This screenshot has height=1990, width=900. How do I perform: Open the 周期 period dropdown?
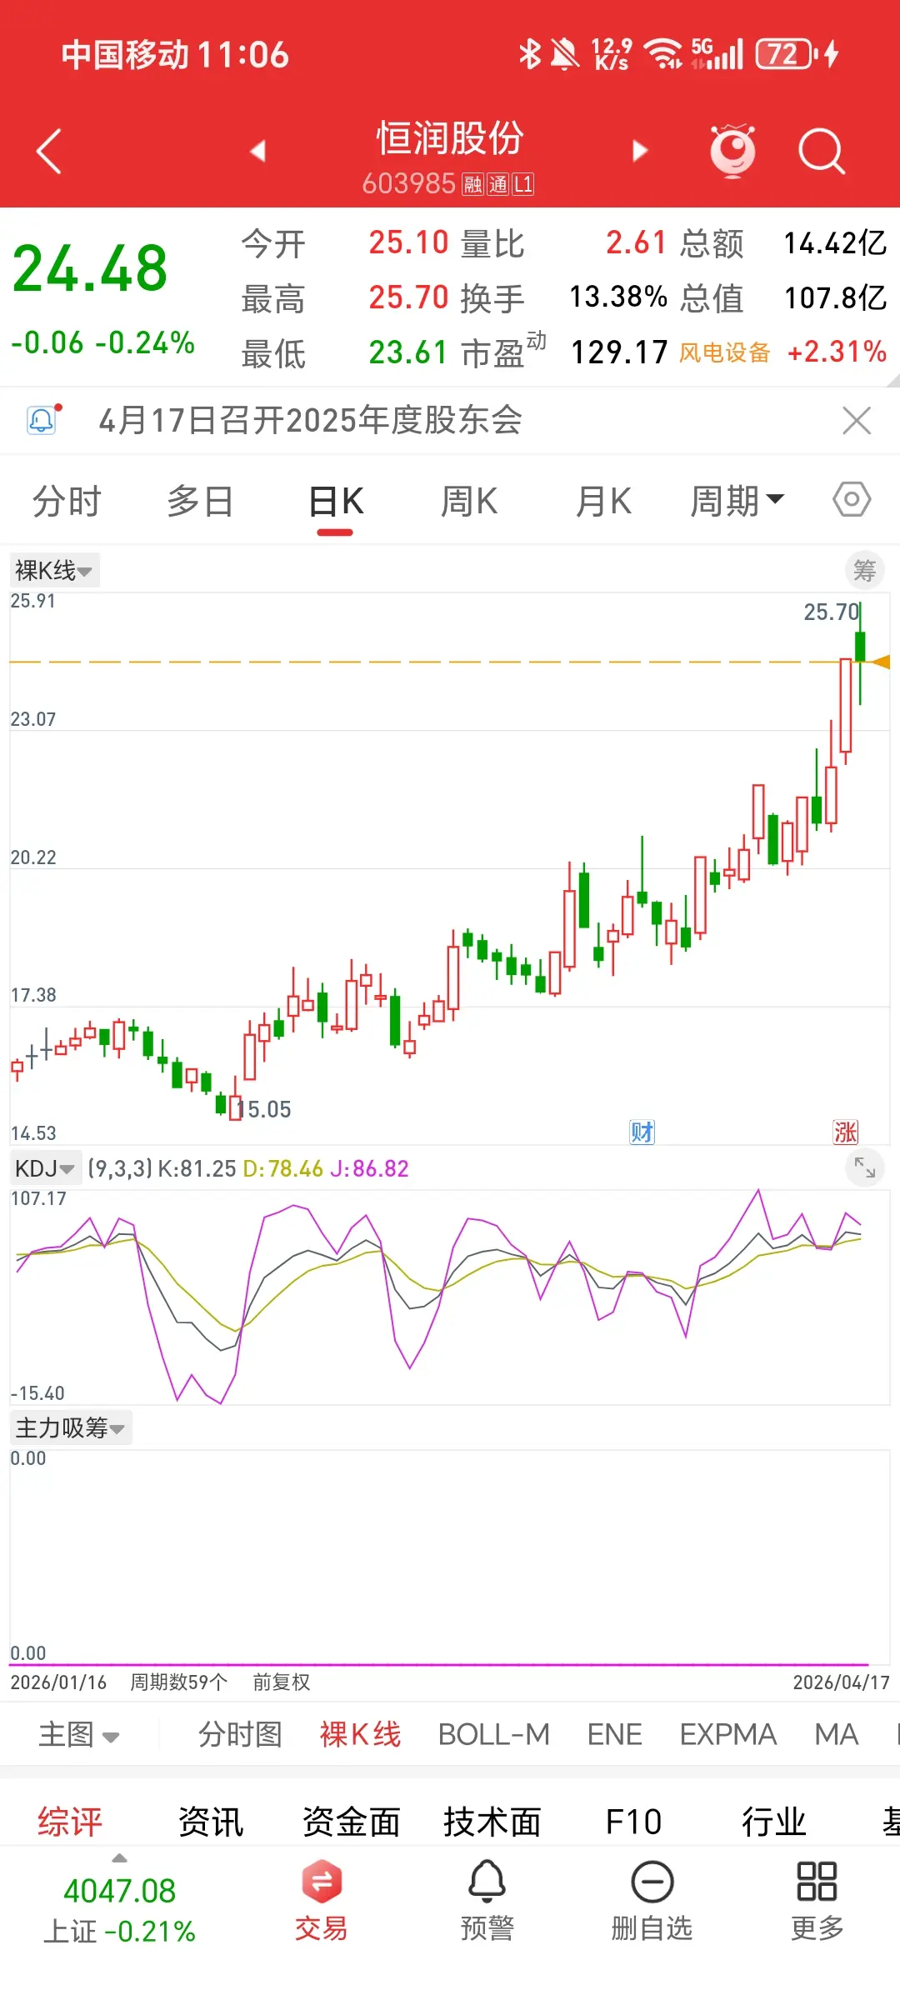(737, 501)
